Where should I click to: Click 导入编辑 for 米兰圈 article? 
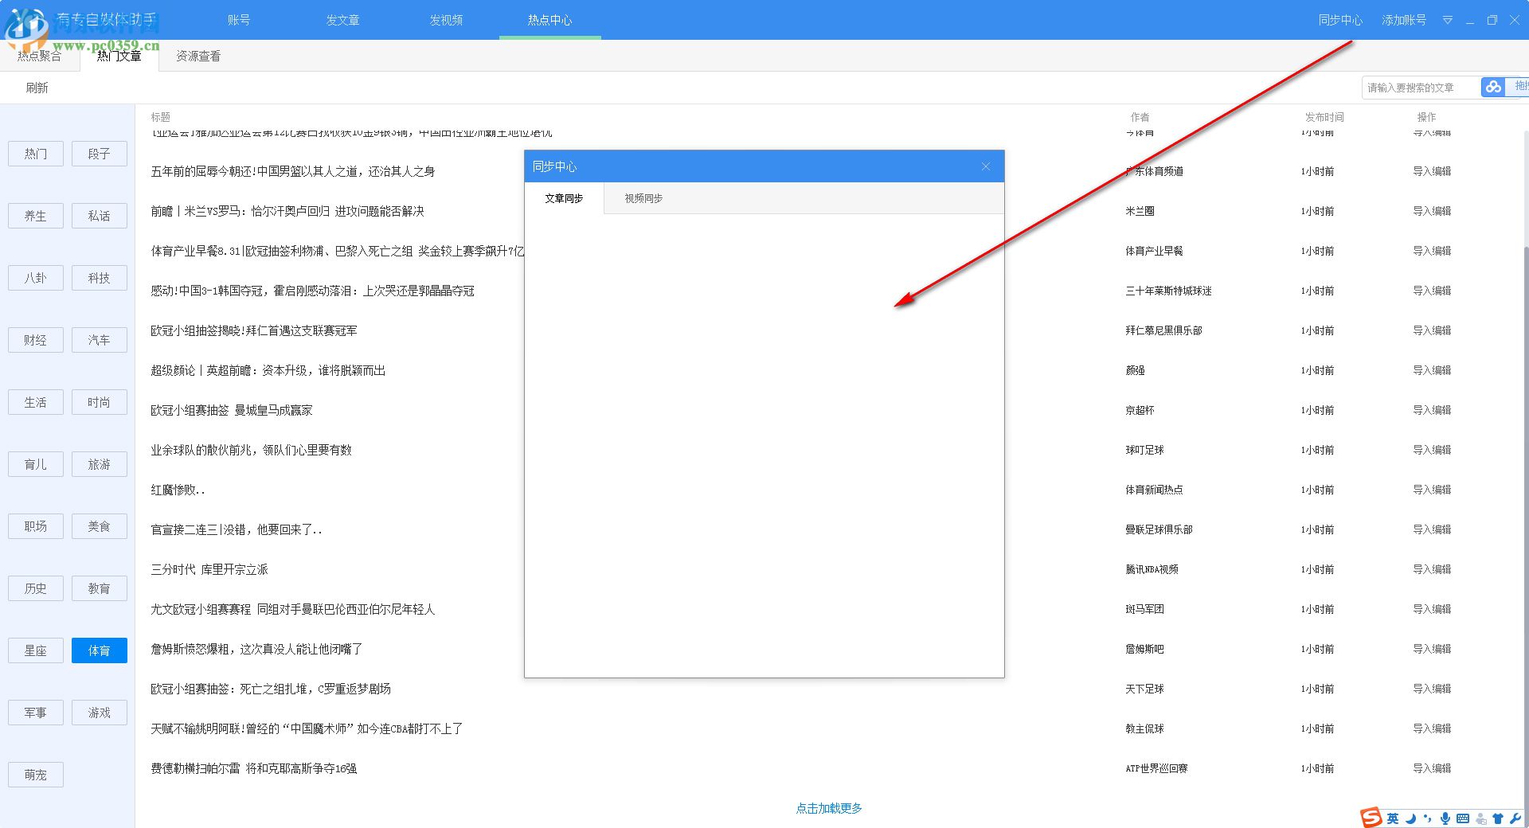pos(1432,211)
